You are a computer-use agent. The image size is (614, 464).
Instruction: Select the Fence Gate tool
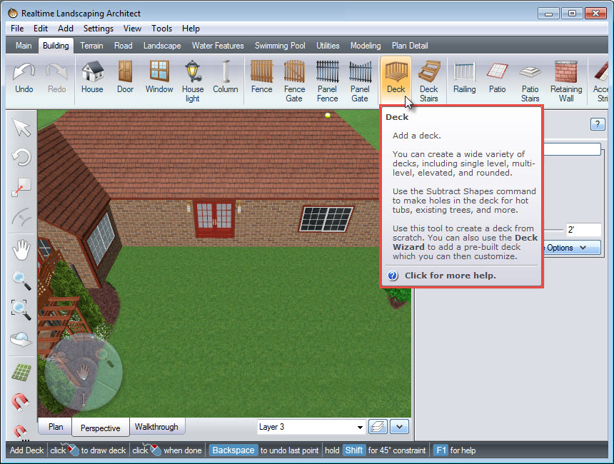294,81
